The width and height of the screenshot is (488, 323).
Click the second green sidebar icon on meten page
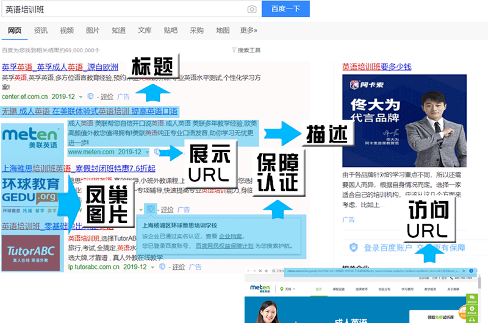(x=472, y=310)
